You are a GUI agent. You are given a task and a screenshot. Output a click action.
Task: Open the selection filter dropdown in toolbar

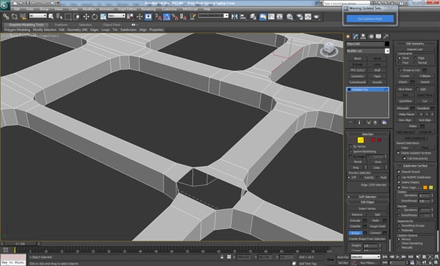pos(38,16)
